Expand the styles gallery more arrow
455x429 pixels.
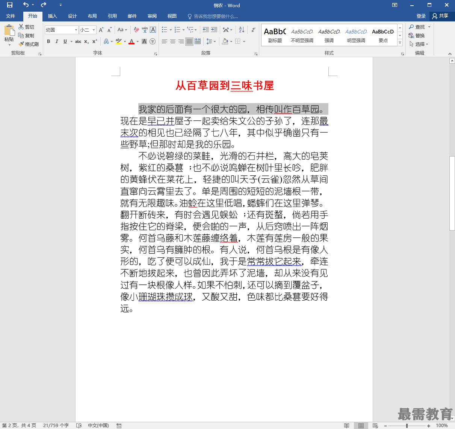tap(400, 43)
